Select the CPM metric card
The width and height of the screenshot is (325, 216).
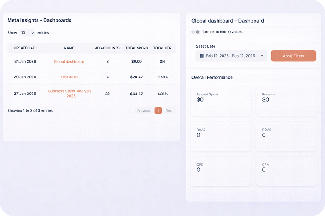tap(286, 171)
